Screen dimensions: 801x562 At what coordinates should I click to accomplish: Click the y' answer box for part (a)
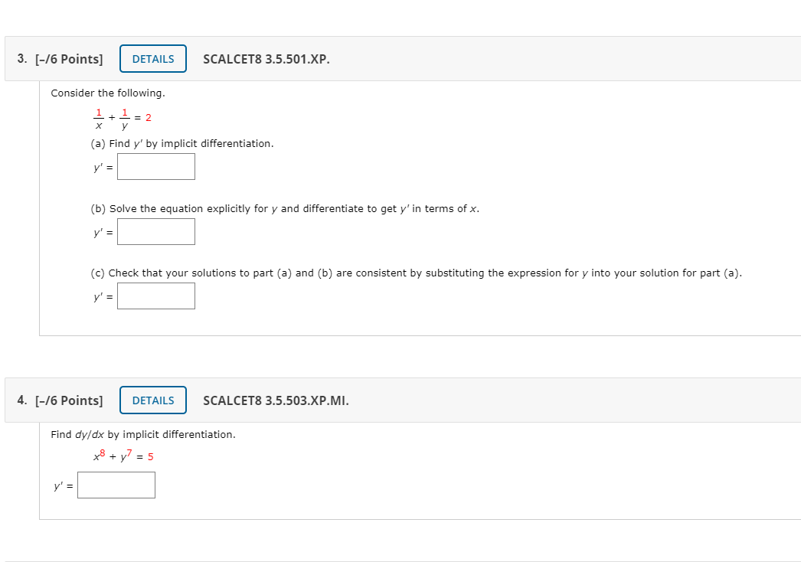(155, 166)
